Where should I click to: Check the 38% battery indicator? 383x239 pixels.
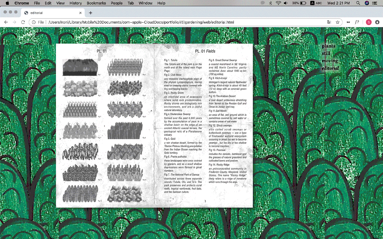299,3
